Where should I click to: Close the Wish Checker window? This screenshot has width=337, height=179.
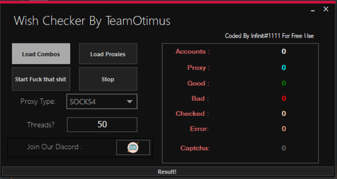click(x=326, y=9)
